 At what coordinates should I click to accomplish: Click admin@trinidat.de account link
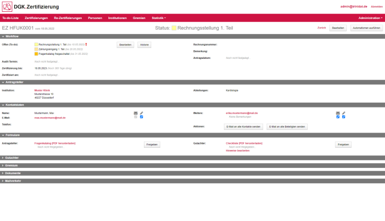tap(354, 7)
